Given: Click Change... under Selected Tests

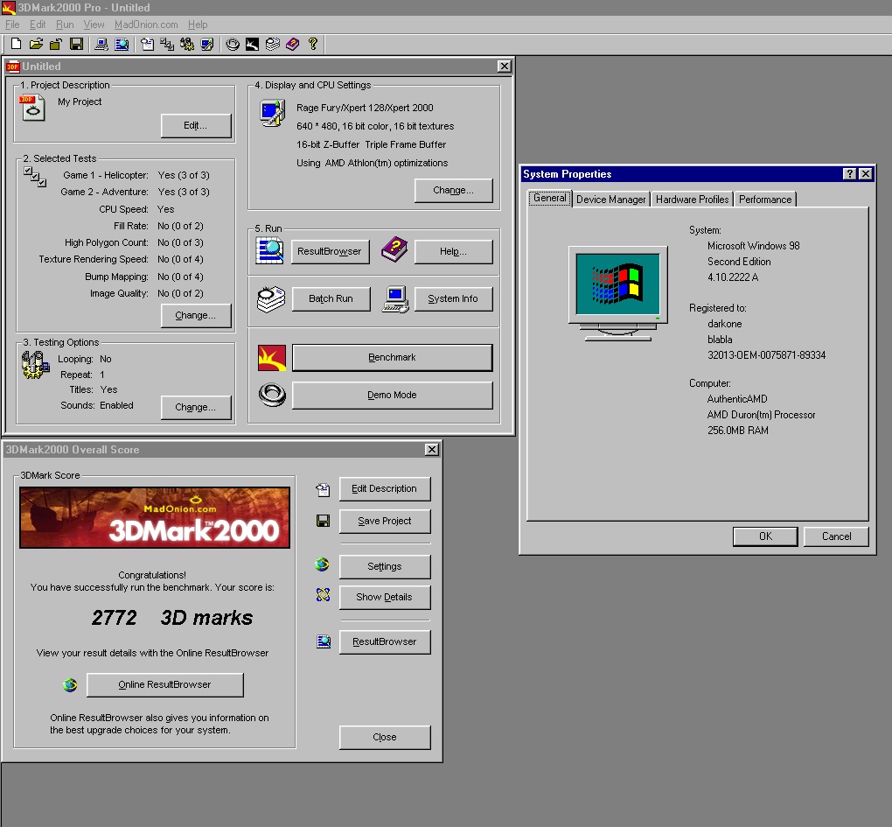Looking at the screenshot, I should coord(196,315).
